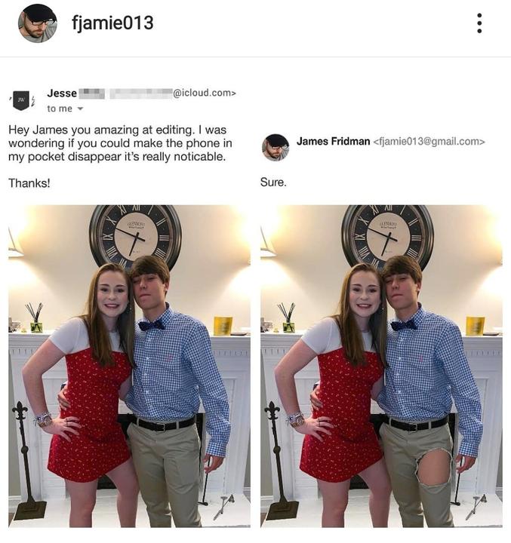
Task: Click the blue bow tie in left photo
Action: 151,325
